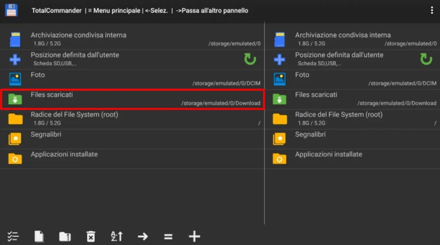Viewport: 440px width, 245px height.
Task: Click 'Passa all'altro pannello' hint in title bar
Action: click(x=215, y=11)
